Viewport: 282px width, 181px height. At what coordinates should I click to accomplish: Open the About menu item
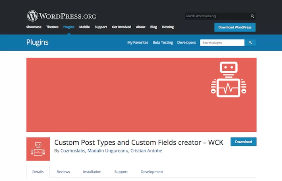(141, 27)
